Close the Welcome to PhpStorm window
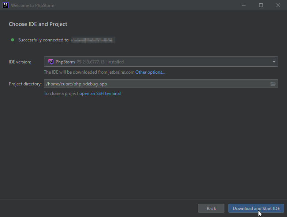Viewport: 287px width, 217px height. (278, 5)
